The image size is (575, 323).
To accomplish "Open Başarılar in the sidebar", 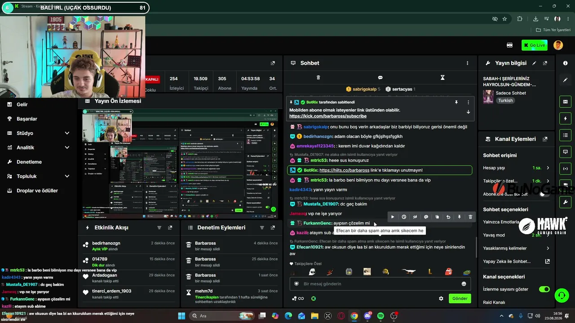I will [39, 119].
